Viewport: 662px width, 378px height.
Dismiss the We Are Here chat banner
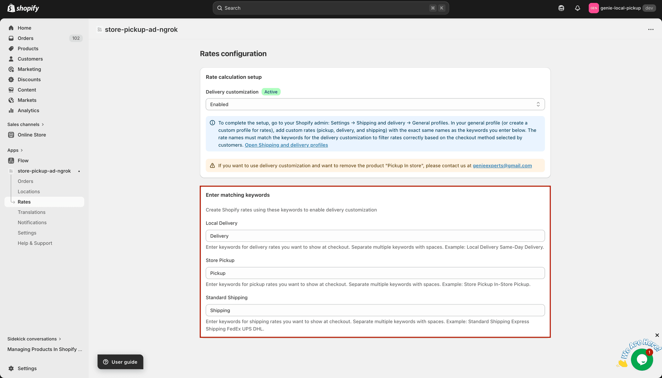pos(657,335)
